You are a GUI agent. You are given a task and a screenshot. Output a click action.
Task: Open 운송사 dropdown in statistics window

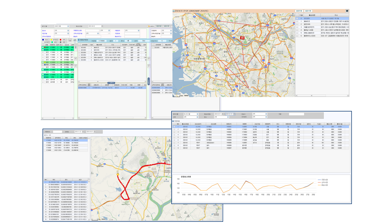260,114
